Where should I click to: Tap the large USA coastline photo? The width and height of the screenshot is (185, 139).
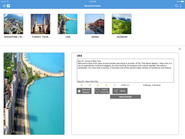pyautogui.click(x=34, y=94)
